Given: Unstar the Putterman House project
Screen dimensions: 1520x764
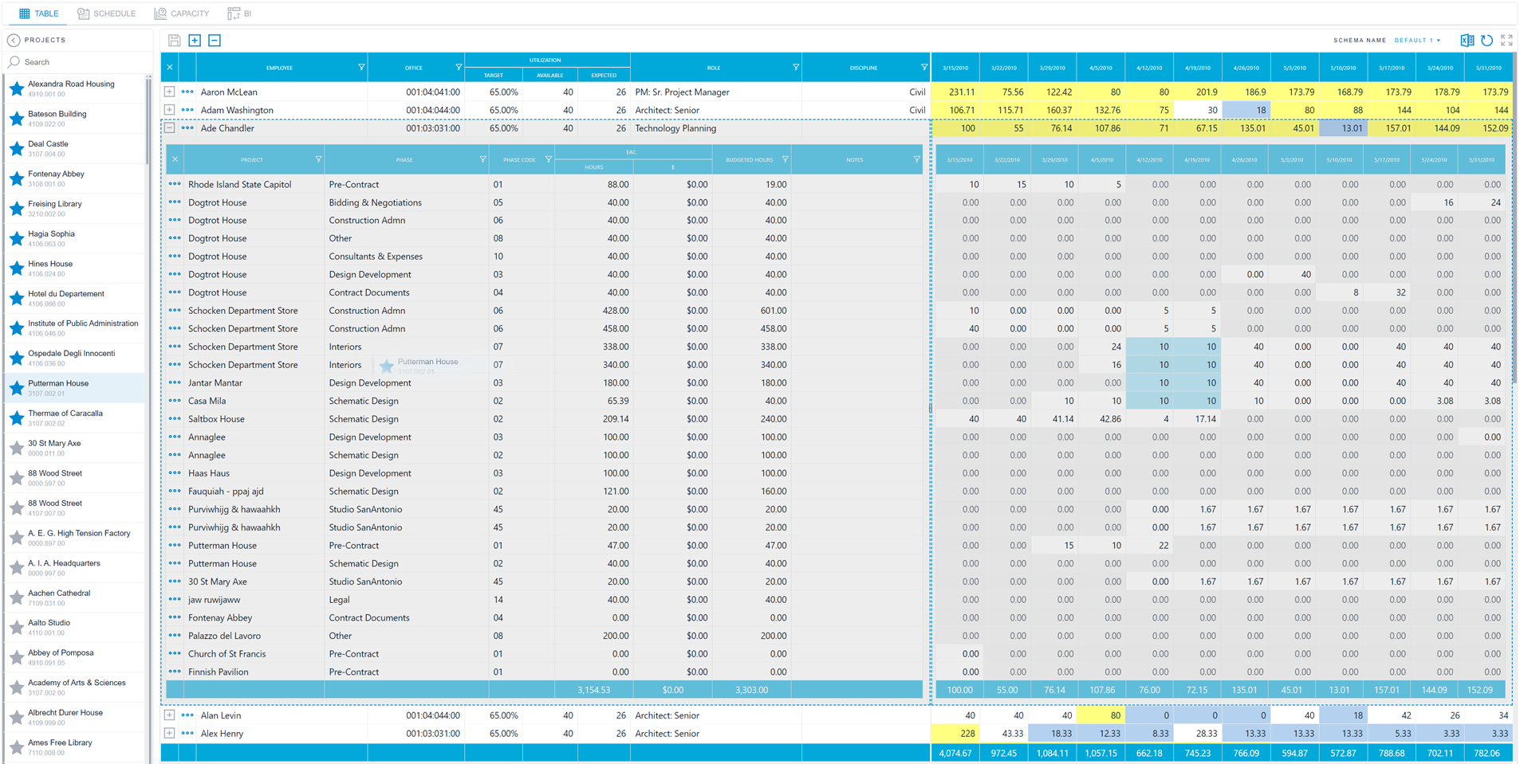Looking at the screenshot, I should (16, 388).
